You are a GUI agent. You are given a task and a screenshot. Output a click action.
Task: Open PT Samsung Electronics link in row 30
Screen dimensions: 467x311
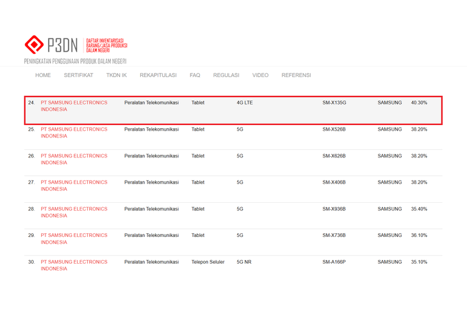[74, 265]
